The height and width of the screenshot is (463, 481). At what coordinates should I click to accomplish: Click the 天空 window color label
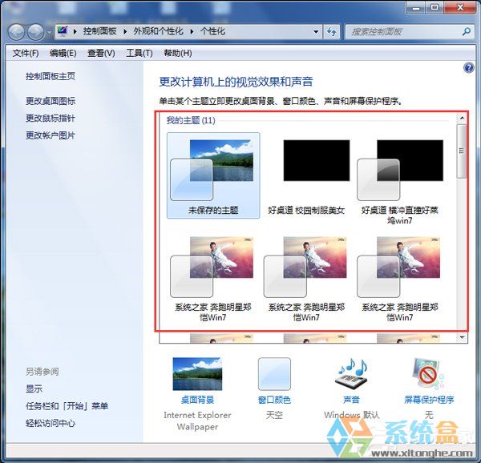pos(274,415)
